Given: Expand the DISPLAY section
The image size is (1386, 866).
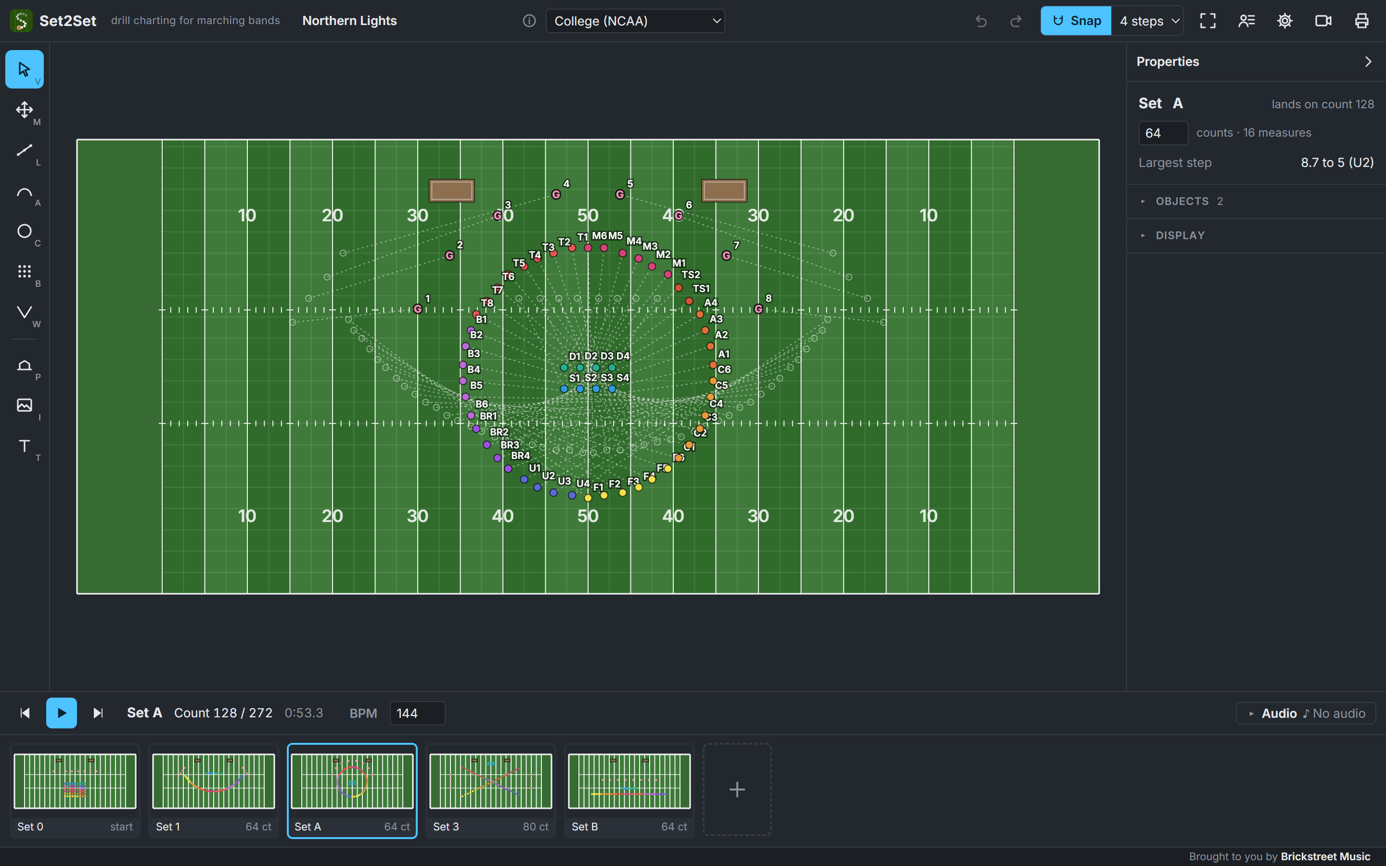Looking at the screenshot, I should 1256,235.
